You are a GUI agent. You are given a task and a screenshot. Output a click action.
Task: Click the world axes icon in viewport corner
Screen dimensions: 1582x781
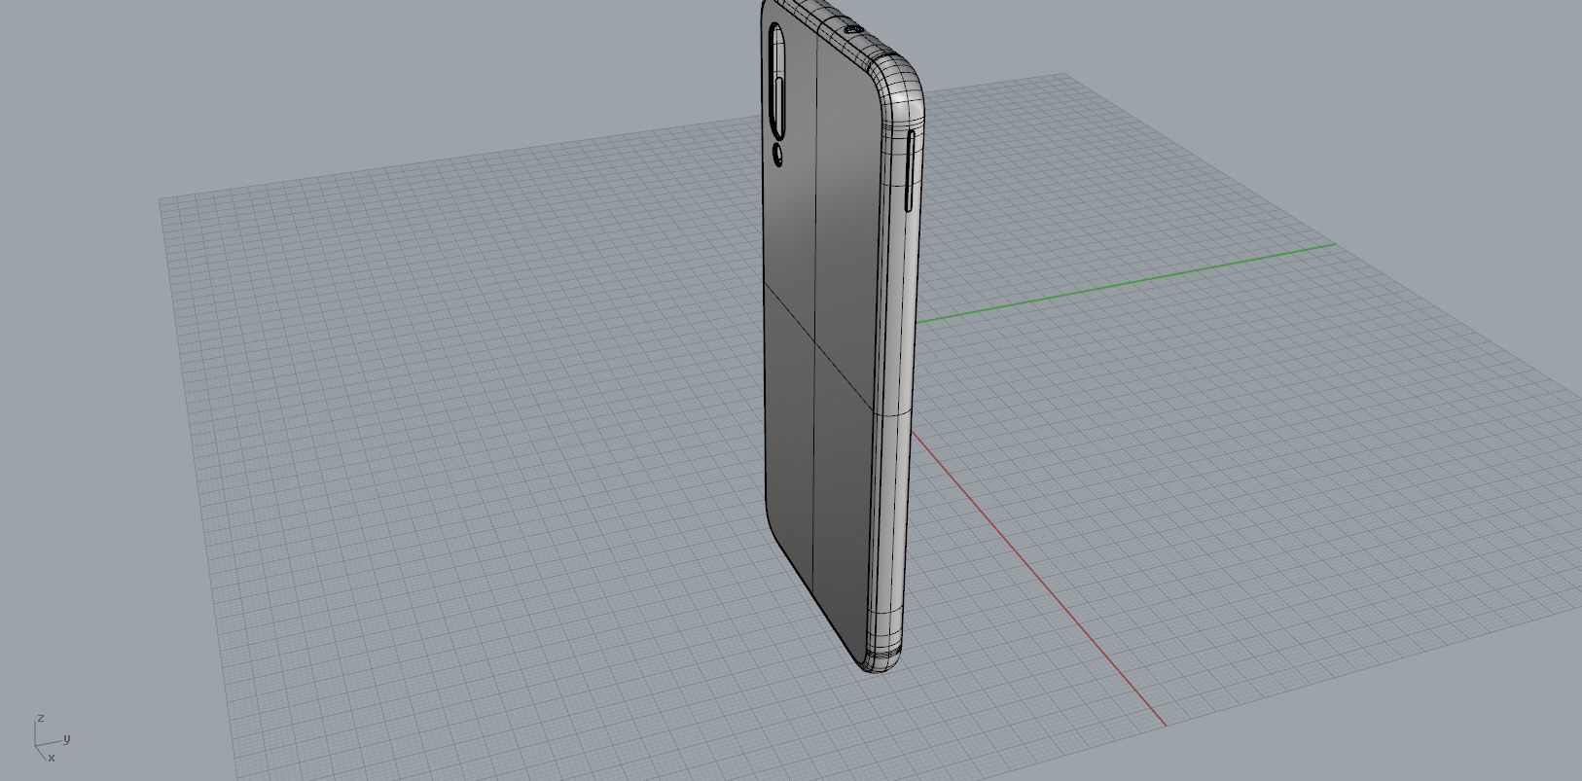(51, 740)
